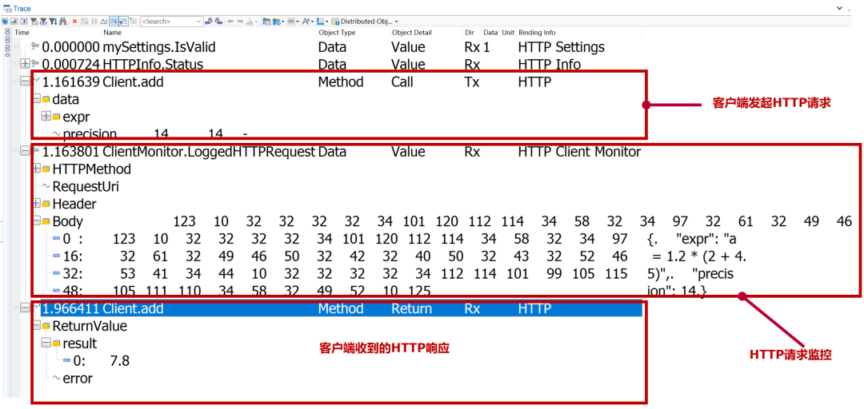The image size is (864, 409).
Task: Collapse the data folder node
Action: coord(36,100)
